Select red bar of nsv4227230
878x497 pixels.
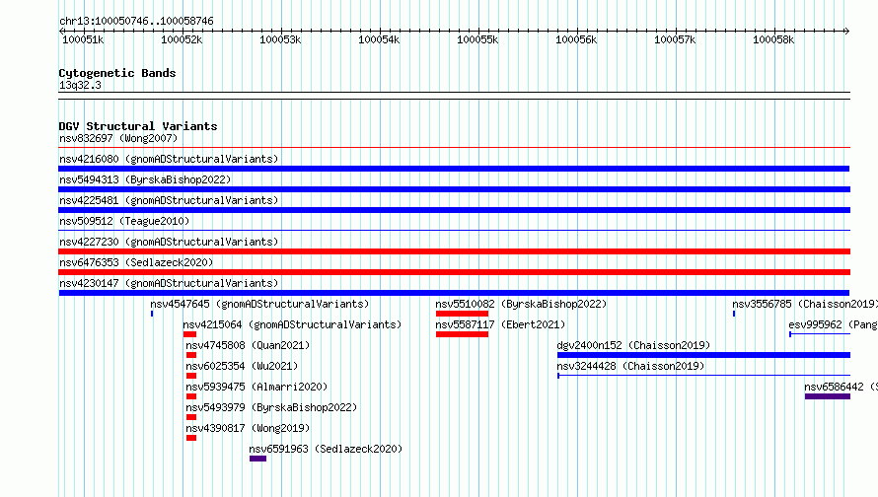[x=455, y=251]
